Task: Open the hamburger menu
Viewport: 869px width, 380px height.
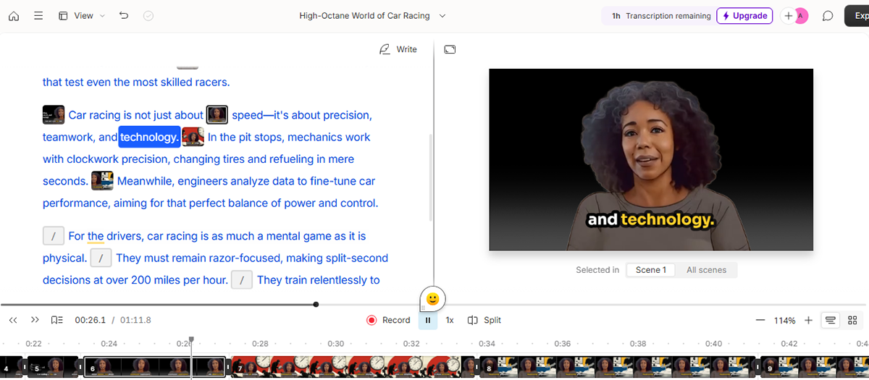Action: coord(38,16)
